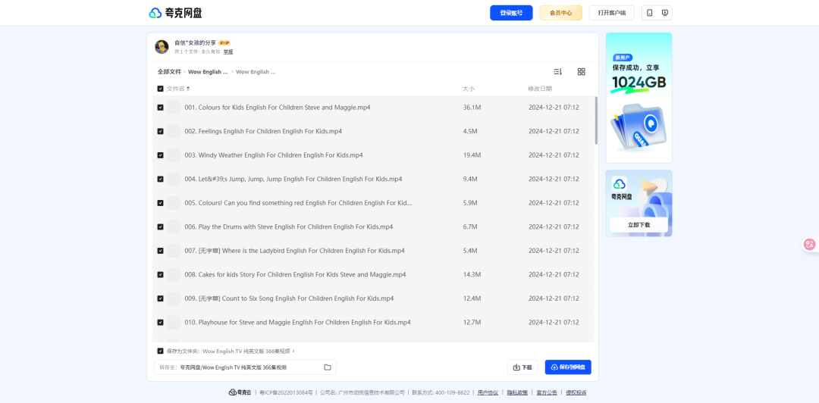Uncheck 002. Feelings English file
819x403 pixels.
pos(160,132)
